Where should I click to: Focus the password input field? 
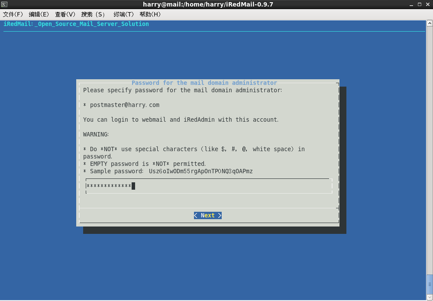209,186
